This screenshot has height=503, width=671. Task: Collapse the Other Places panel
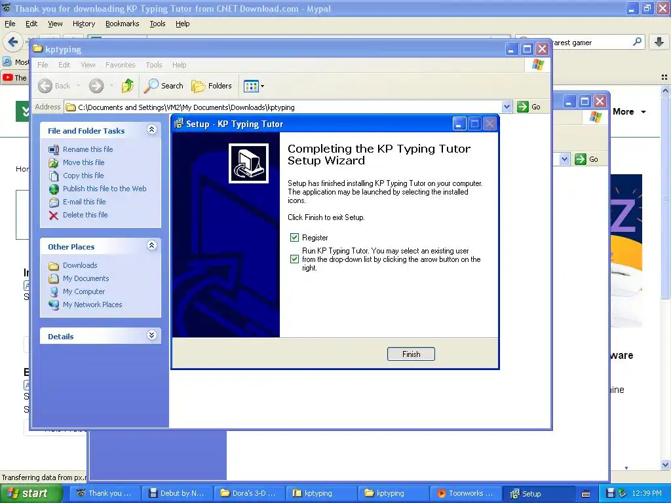coord(152,246)
